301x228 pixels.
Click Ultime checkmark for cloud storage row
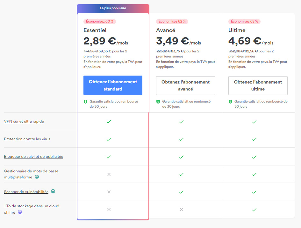[x=254, y=210]
